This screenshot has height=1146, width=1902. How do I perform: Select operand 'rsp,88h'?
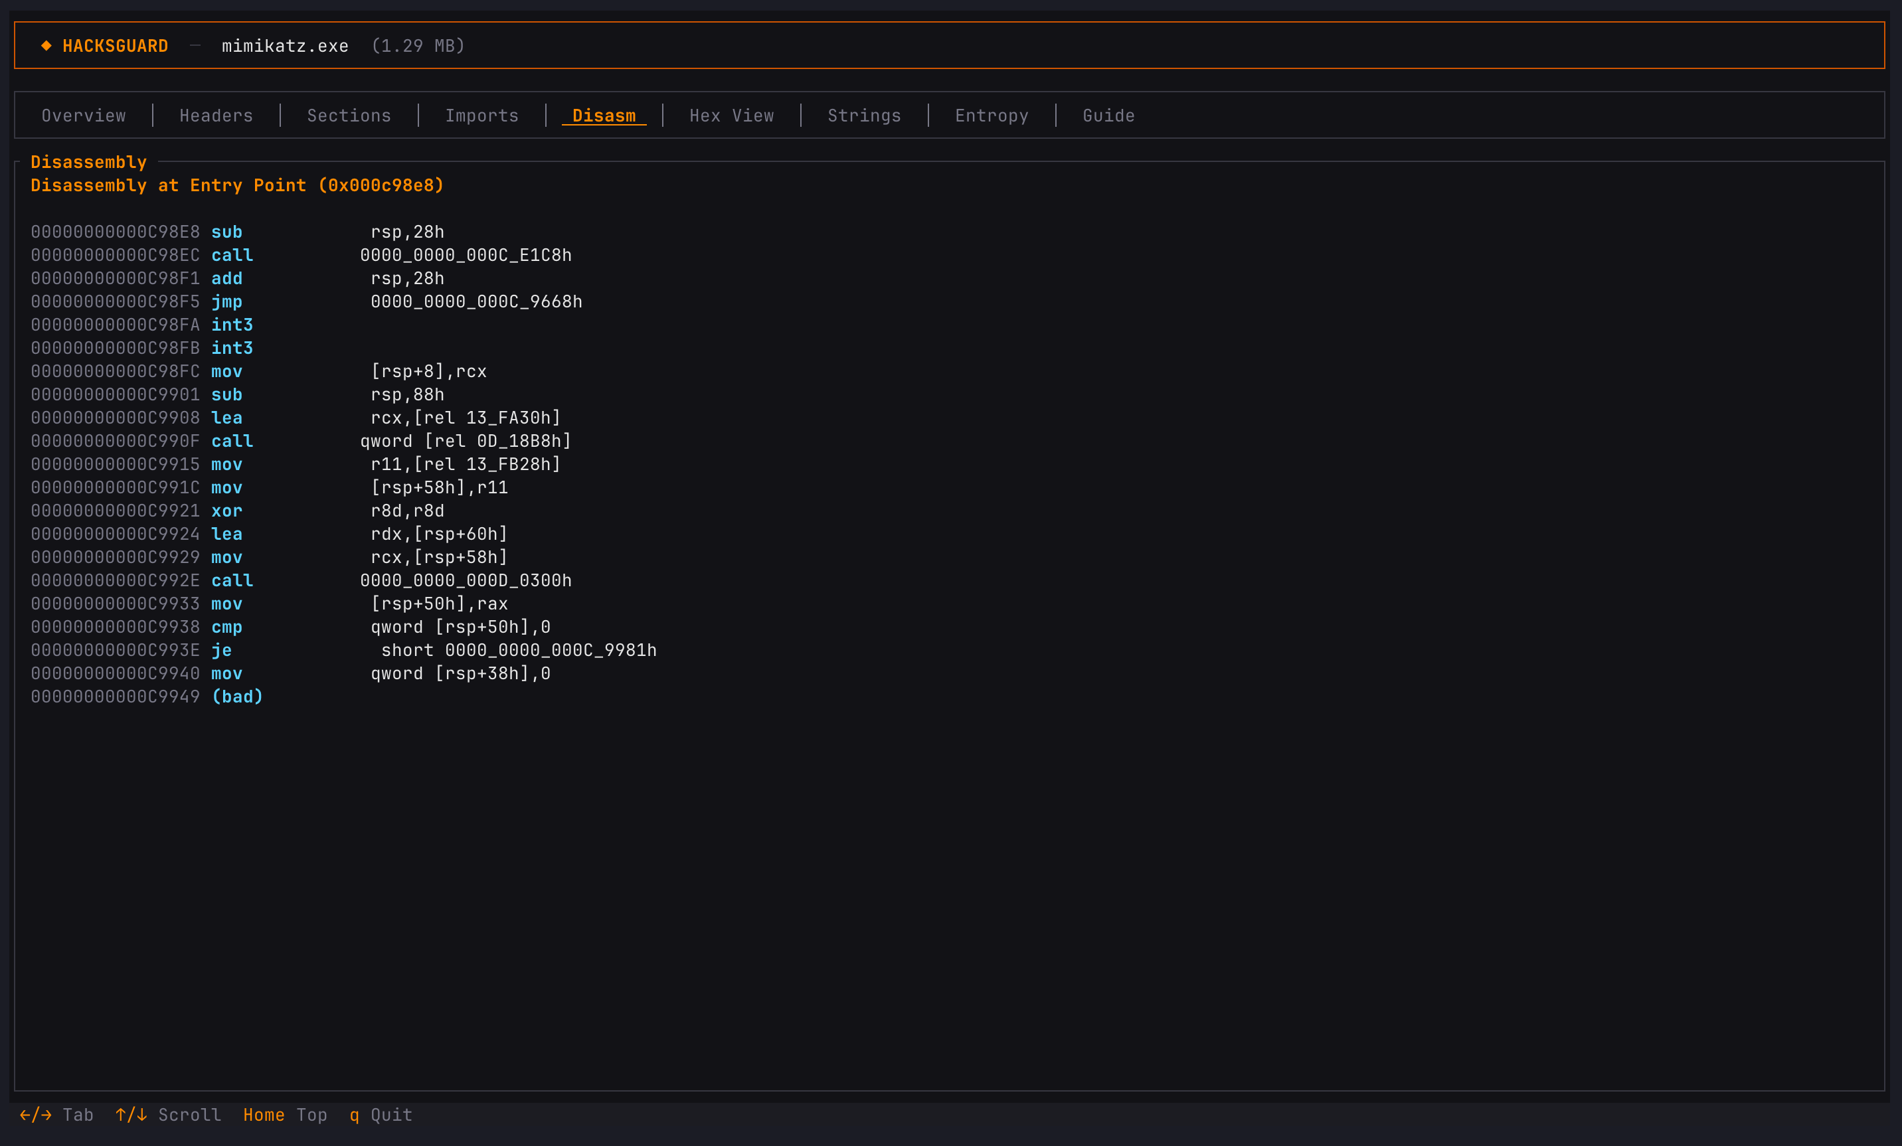(408, 395)
